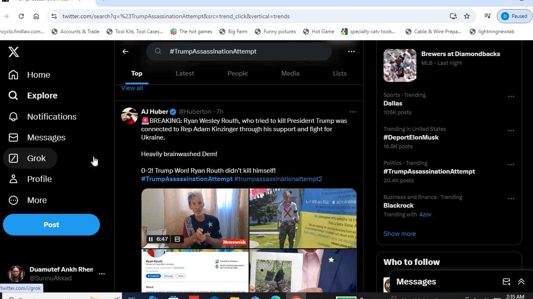This screenshot has width=533, height=299.
Task: Open Tool Kits, Tool Cases bookmark
Action: coord(135,32)
